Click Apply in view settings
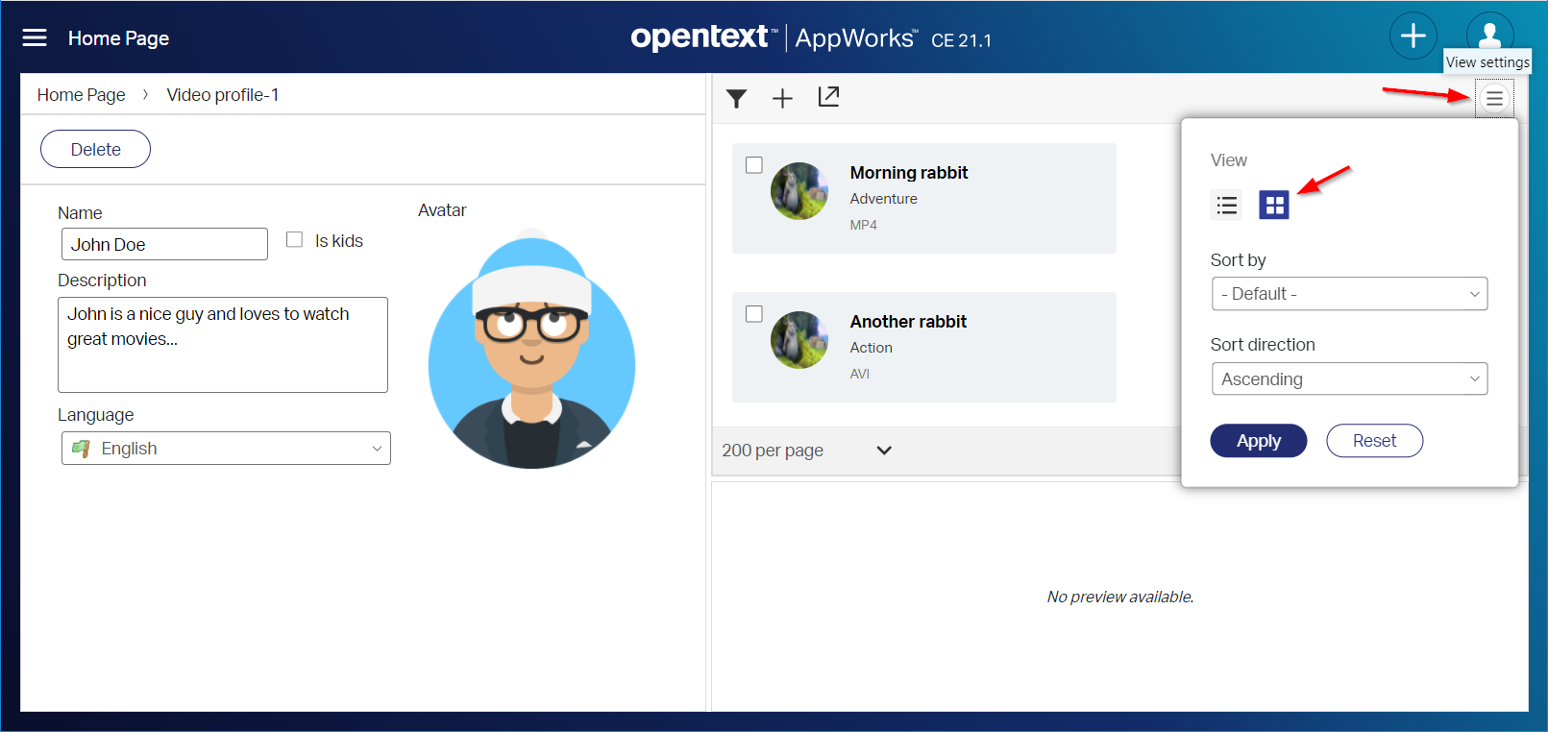 click(x=1258, y=441)
